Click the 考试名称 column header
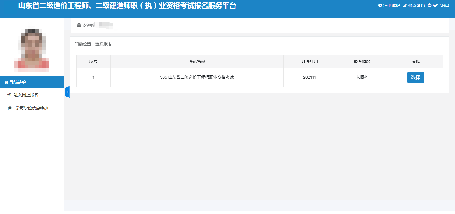 197,61
